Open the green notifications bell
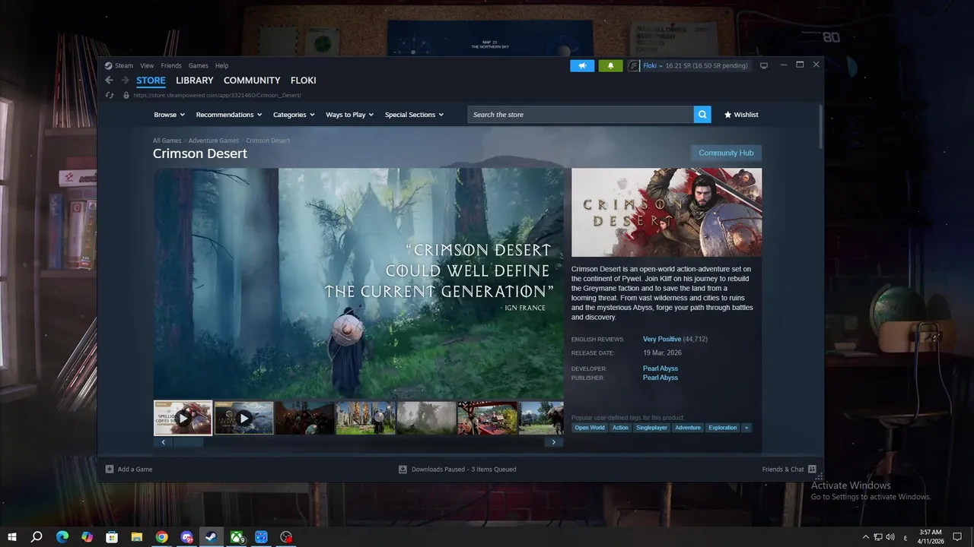974x547 pixels. click(x=610, y=66)
